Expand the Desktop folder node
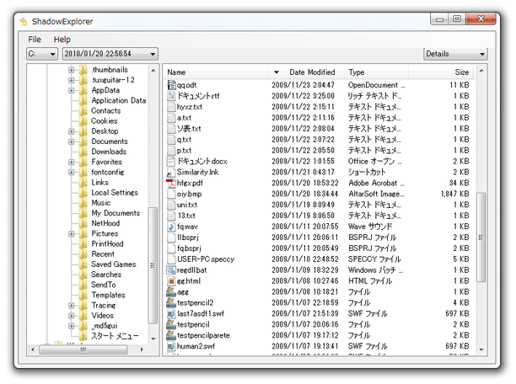516x384 pixels. click(72, 131)
